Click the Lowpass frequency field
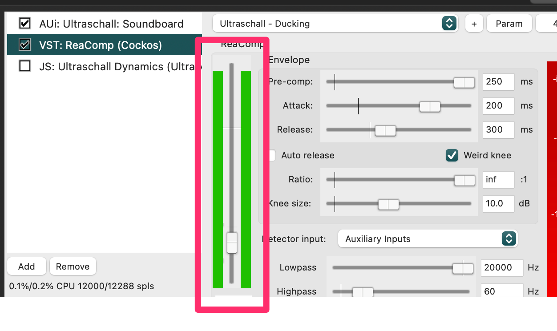Viewport: 557px width, 331px height. pos(501,267)
